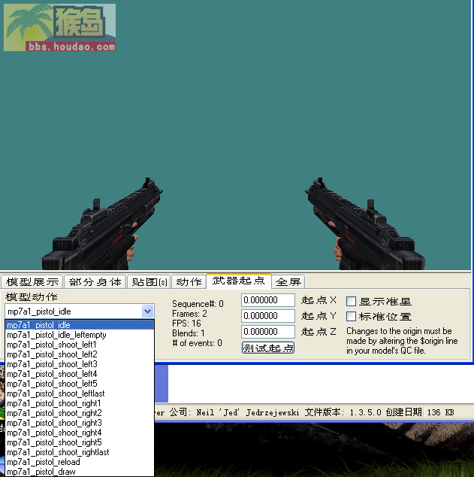Select mp7a1_pistol_shoot_right1 sequence
This screenshot has height=477, width=474.
tap(80, 403)
